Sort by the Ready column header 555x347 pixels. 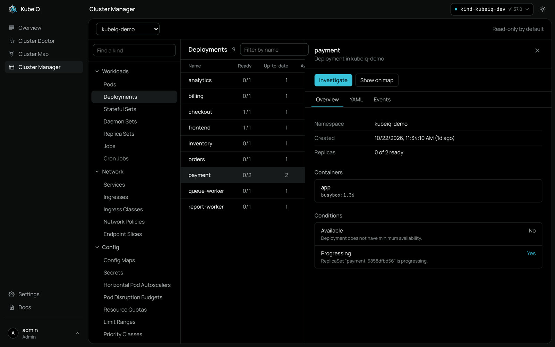click(245, 66)
